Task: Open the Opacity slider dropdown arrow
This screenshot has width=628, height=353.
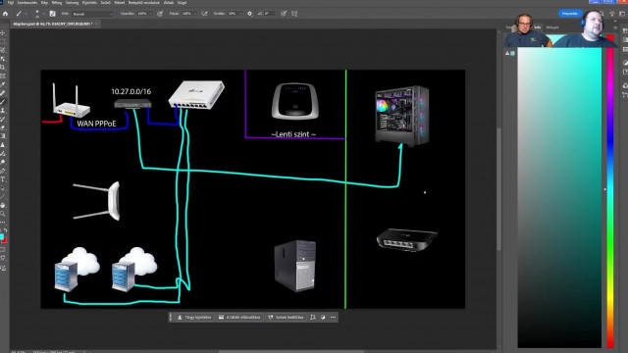Action: tap(151, 14)
